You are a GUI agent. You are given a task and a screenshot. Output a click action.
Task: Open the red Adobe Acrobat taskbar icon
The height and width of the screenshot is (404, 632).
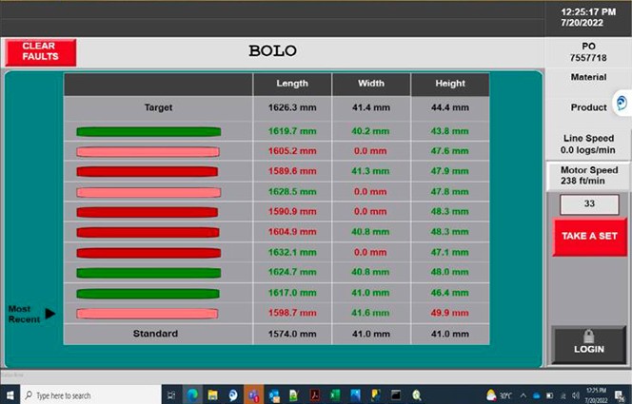point(314,394)
